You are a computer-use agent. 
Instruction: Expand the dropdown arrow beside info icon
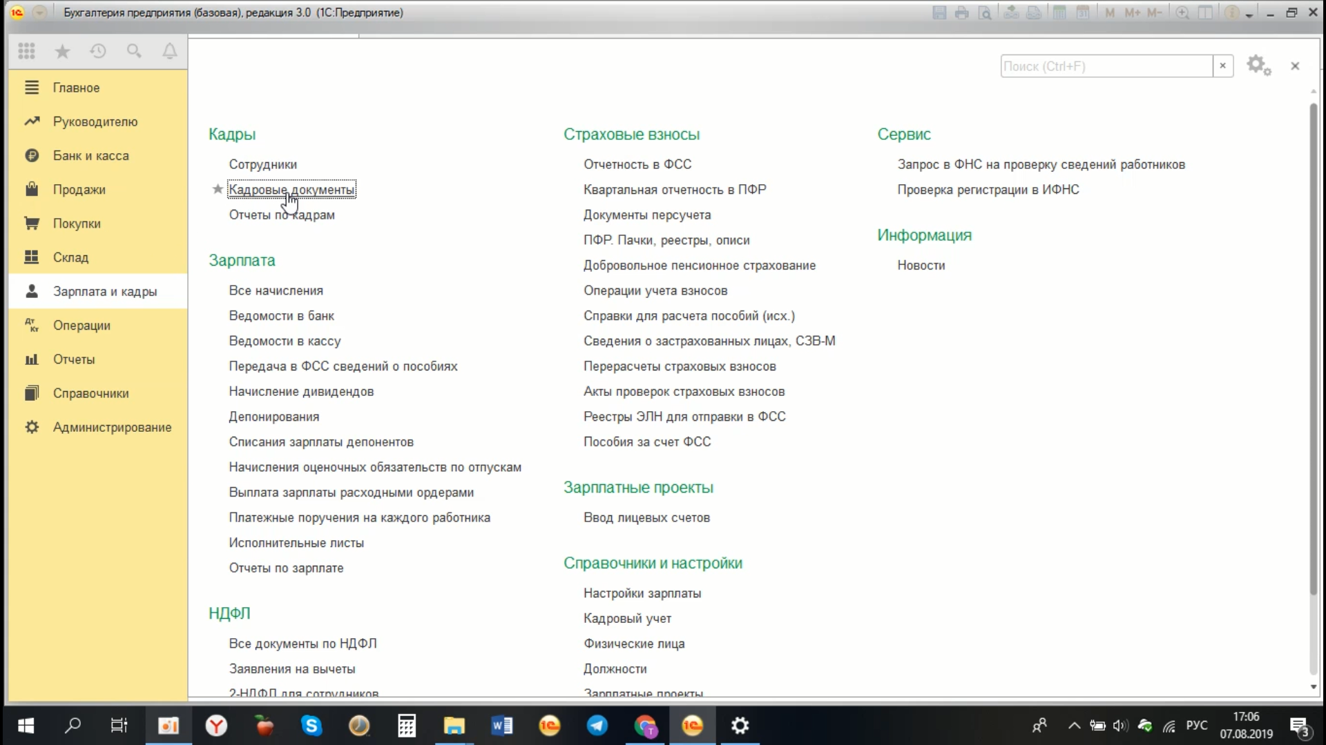pos(1249,14)
